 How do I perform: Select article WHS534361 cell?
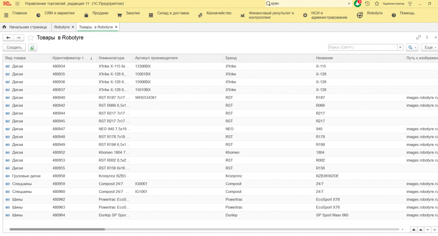point(178,98)
